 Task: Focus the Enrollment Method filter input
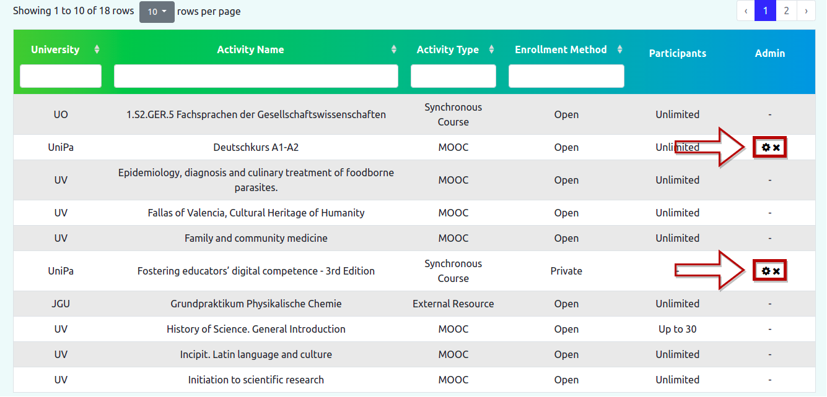click(566, 76)
